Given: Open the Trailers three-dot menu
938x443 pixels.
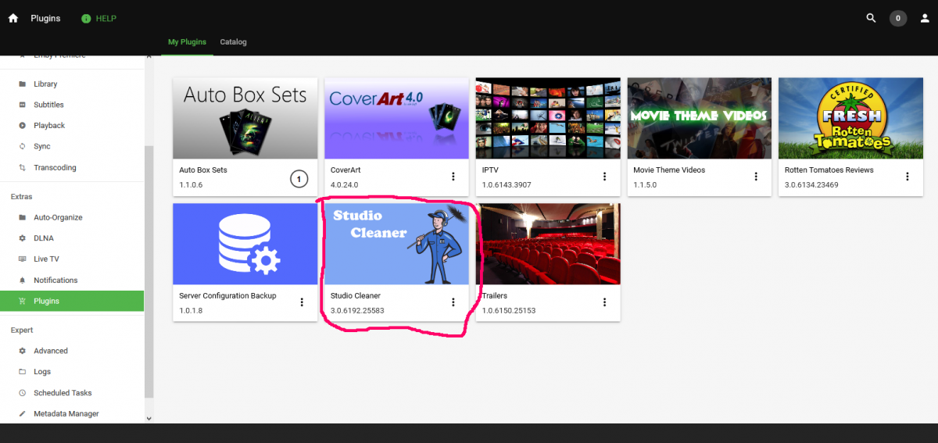Looking at the screenshot, I should 604,302.
